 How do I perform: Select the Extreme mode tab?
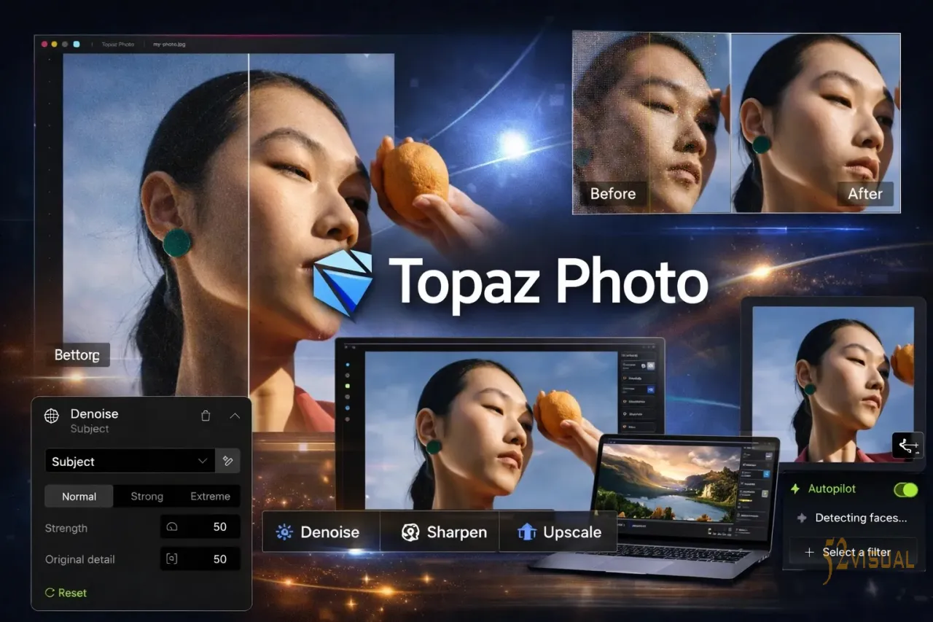(210, 497)
